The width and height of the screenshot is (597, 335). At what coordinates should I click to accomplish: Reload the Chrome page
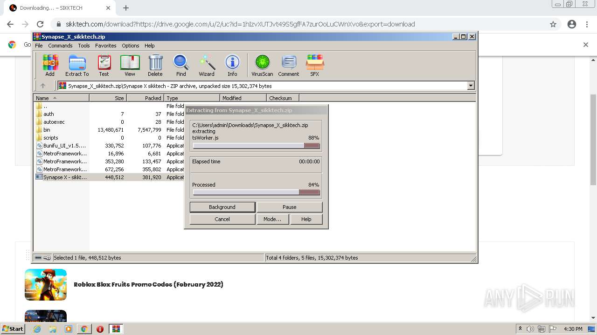coord(40,24)
